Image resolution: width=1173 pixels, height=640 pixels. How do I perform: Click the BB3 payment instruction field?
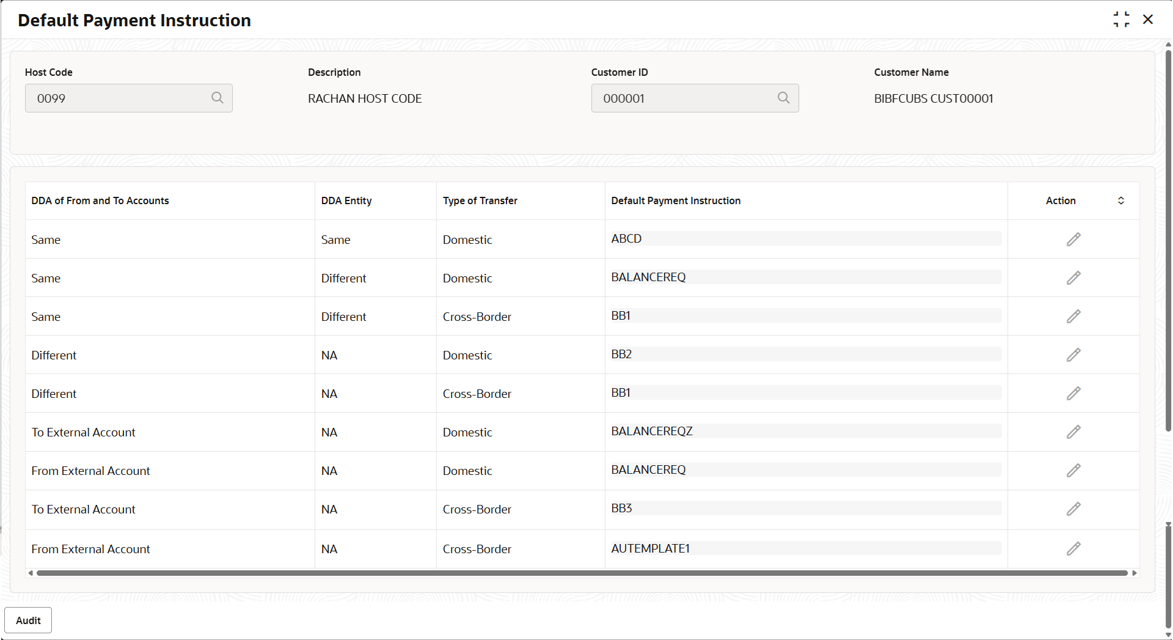point(806,508)
